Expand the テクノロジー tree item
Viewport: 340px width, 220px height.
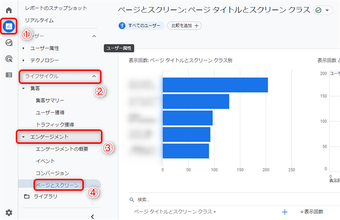(x=23, y=60)
